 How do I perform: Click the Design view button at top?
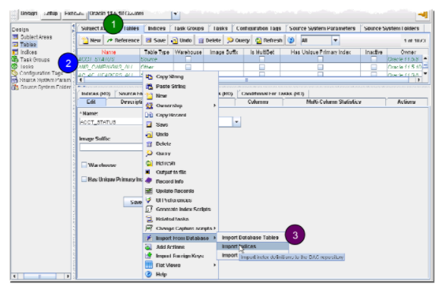(x=28, y=14)
